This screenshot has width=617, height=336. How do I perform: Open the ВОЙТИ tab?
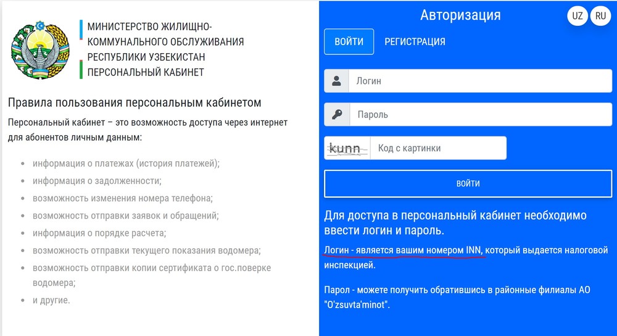pyautogui.click(x=349, y=42)
